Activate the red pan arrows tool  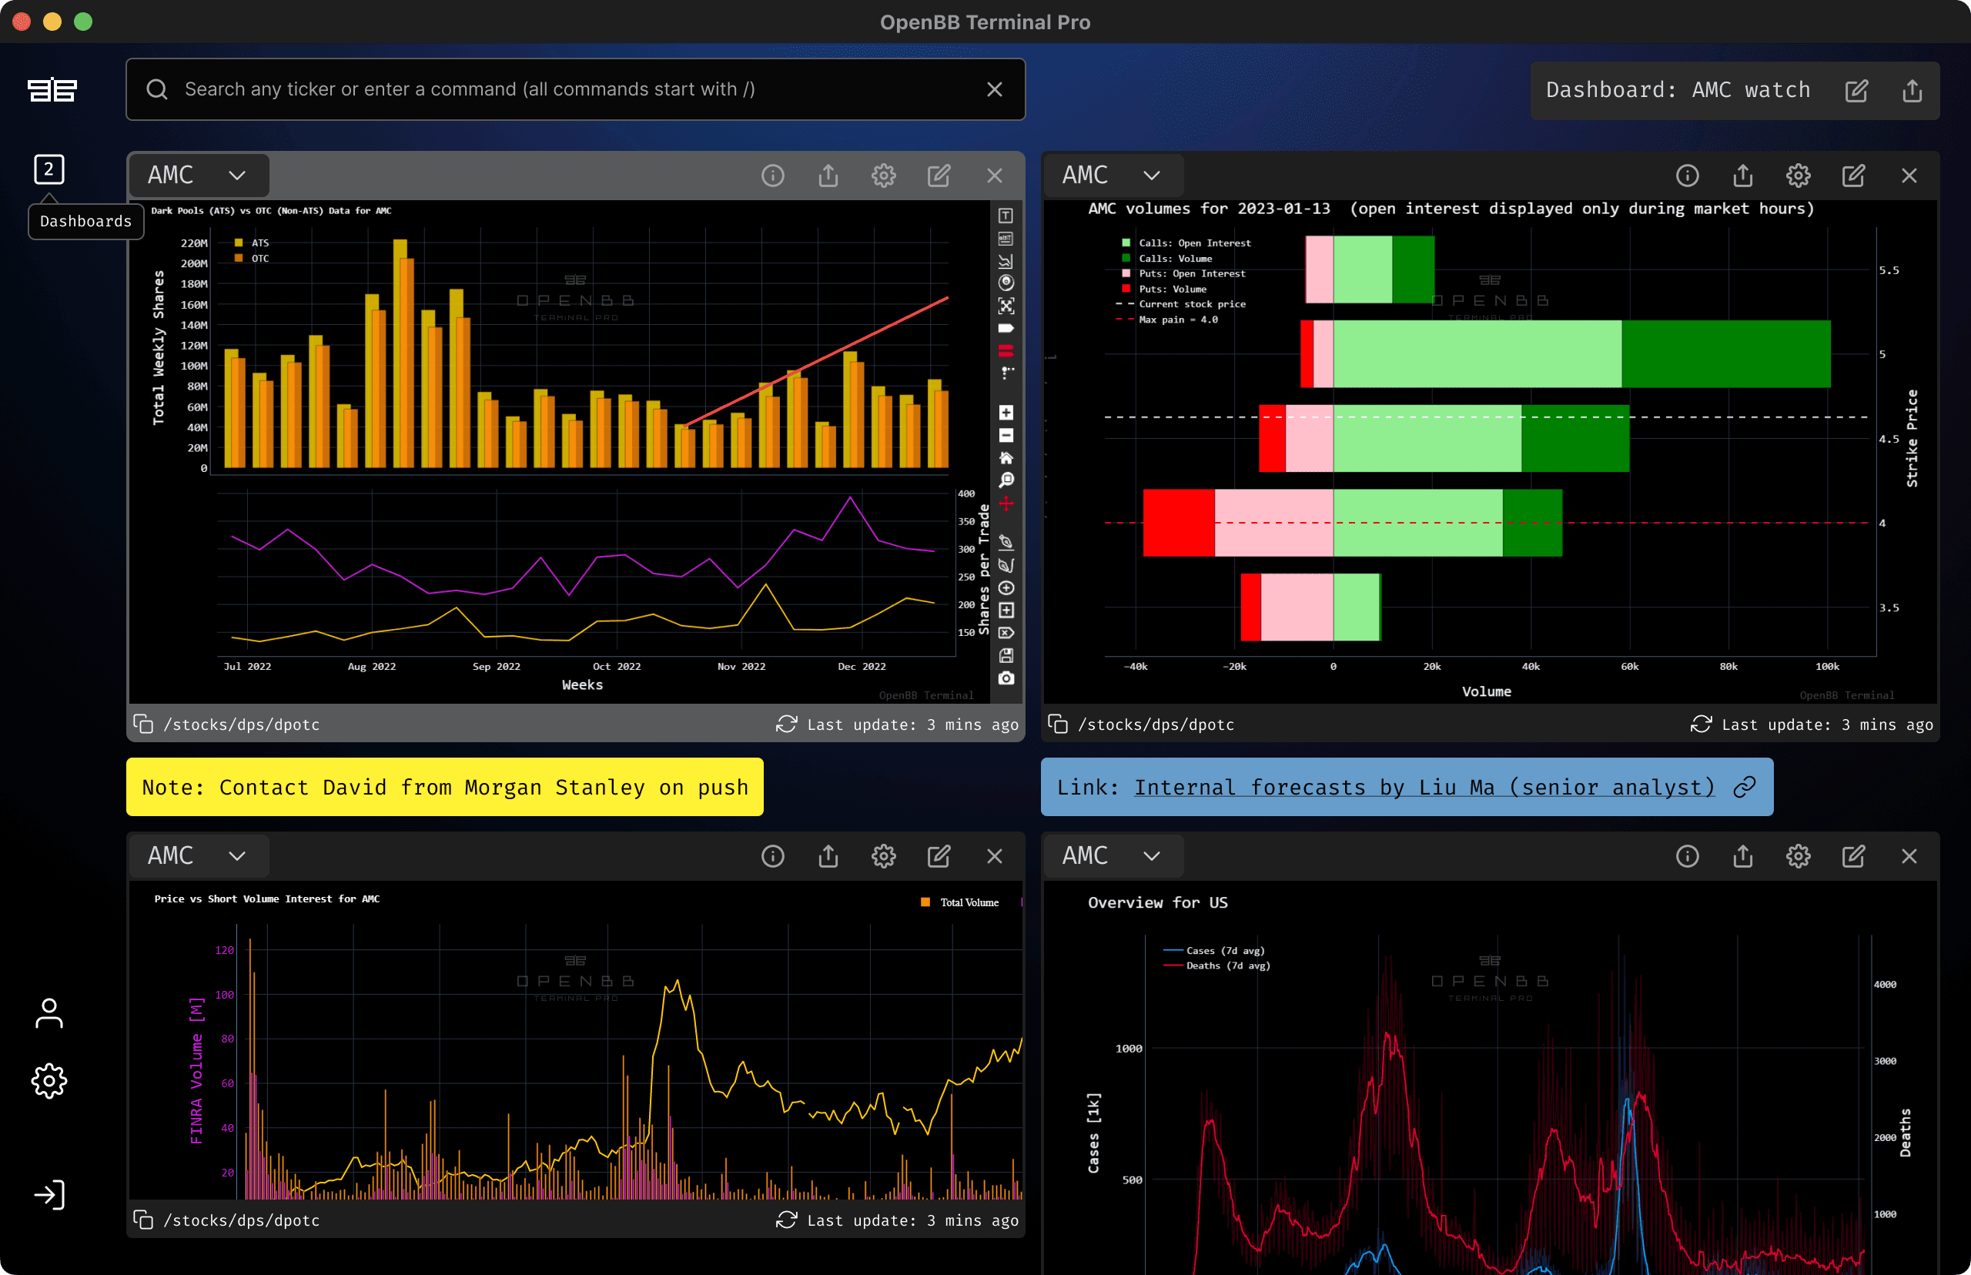(x=1006, y=504)
